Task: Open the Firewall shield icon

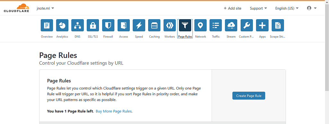Action: [108, 25]
